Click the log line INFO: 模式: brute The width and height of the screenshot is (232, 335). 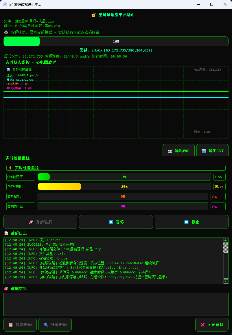(x=33, y=240)
